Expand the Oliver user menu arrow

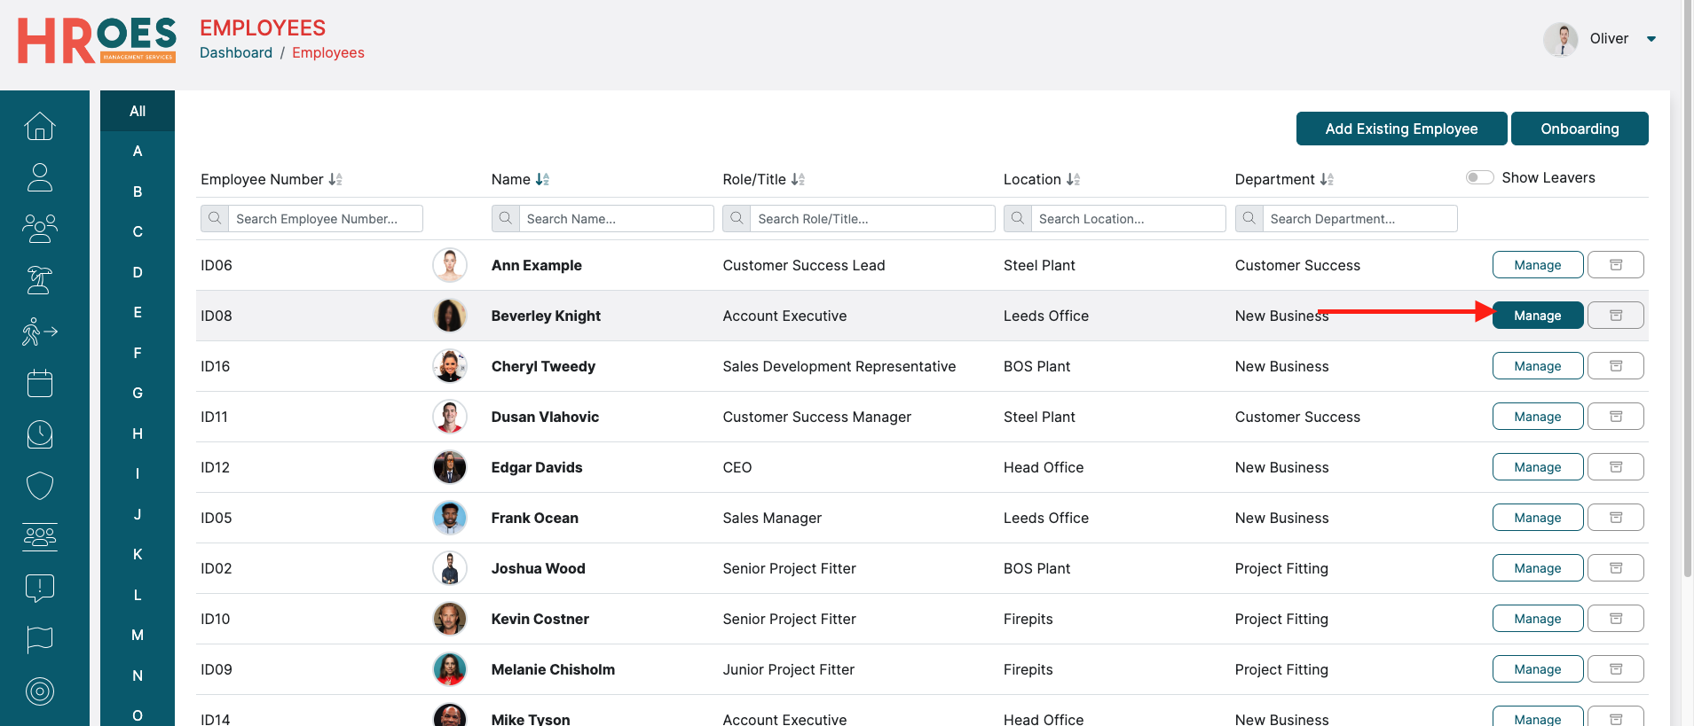1651,39
